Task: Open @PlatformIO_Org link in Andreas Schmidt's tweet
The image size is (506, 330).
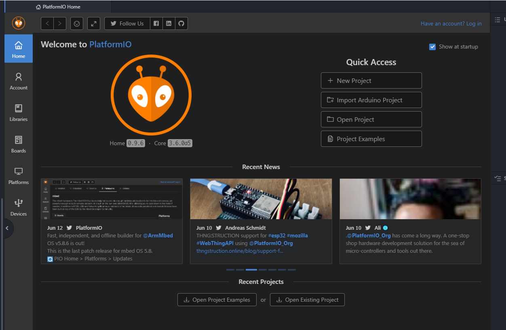Action: [271, 243]
